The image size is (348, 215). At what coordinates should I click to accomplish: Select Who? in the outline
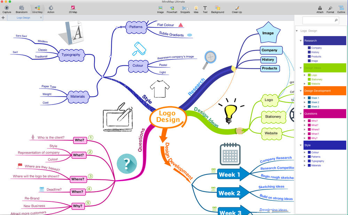coord(314,121)
